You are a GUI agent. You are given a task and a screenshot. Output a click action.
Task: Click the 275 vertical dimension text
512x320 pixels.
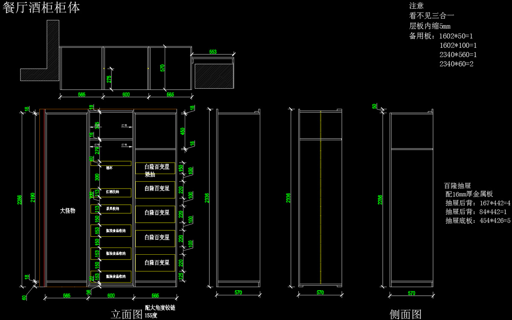[109, 79]
